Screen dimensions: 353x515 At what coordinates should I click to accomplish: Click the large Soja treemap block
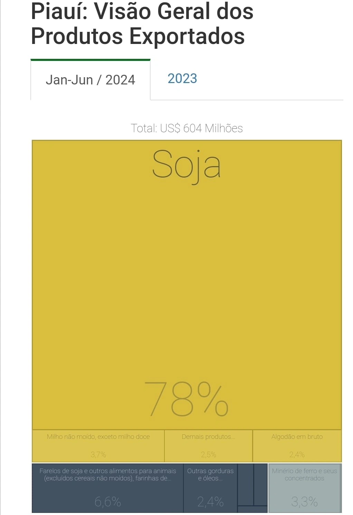pos(187,285)
